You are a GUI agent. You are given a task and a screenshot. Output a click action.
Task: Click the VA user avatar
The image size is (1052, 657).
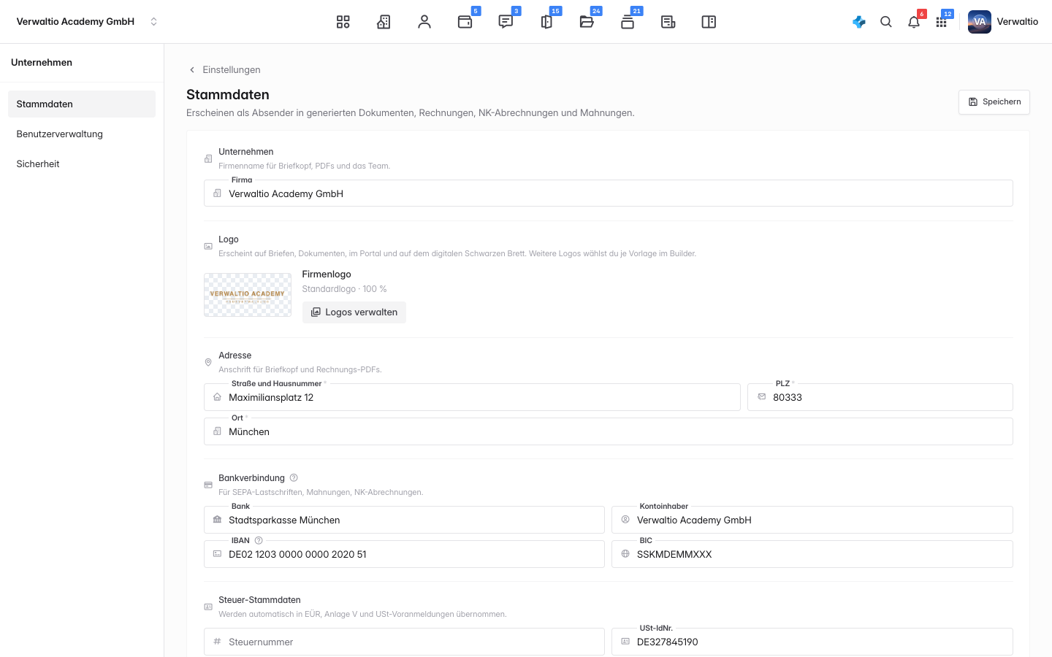[980, 22]
